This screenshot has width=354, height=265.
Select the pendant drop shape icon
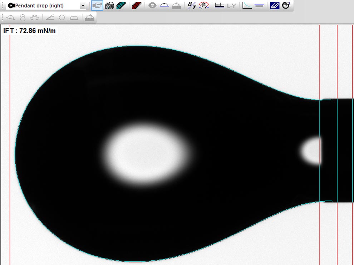click(23, 17)
